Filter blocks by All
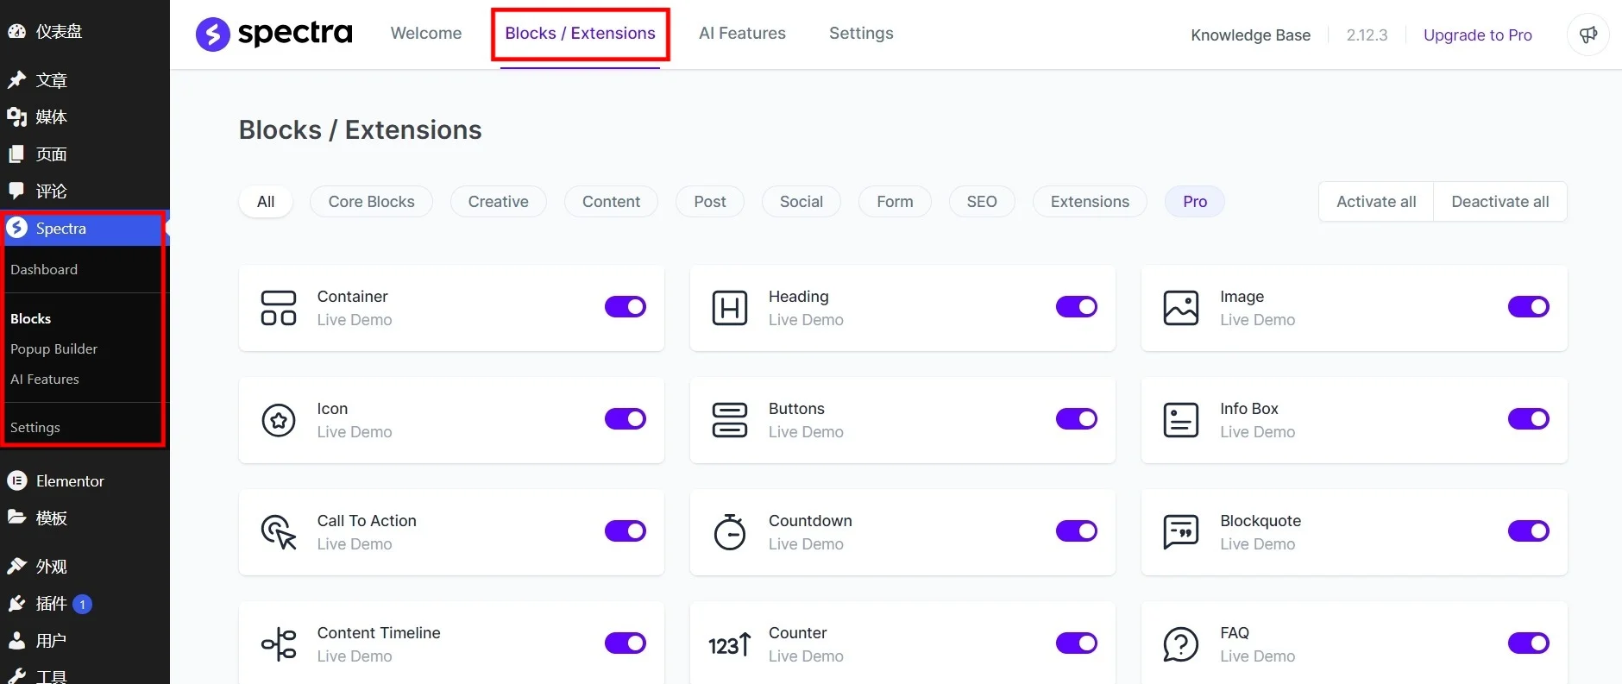The height and width of the screenshot is (684, 1622). 266,202
